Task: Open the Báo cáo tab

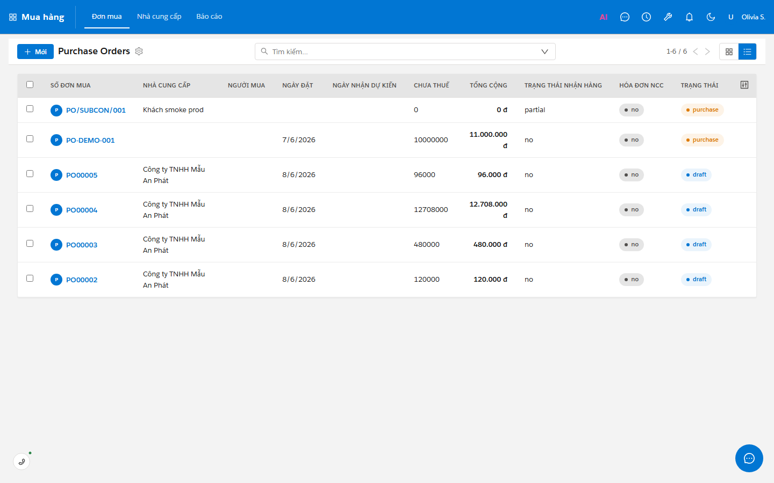Action: pyautogui.click(x=209, y=17)
